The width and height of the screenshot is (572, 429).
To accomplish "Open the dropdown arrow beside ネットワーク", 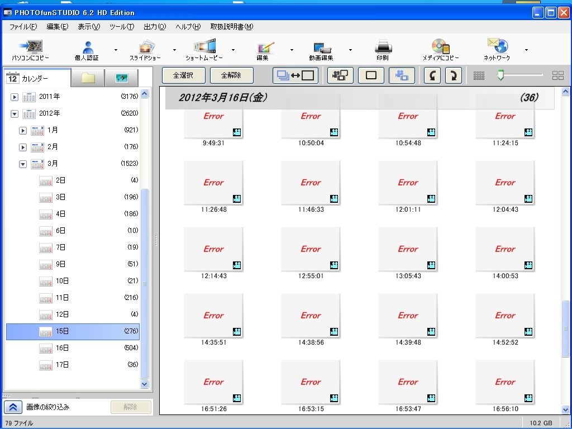I will click(526, 50).
